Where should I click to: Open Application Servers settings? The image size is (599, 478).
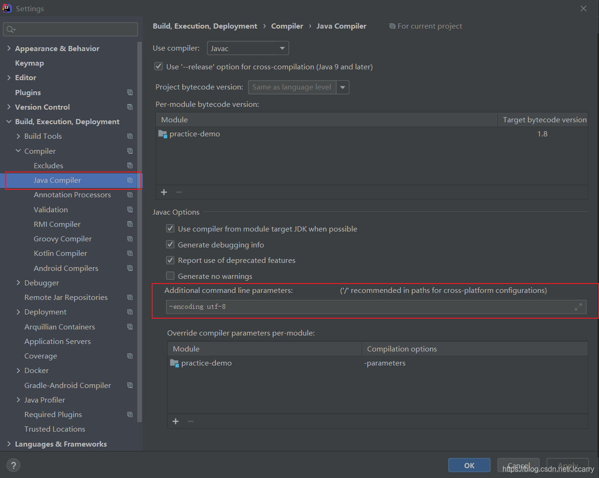click(58, 342)
